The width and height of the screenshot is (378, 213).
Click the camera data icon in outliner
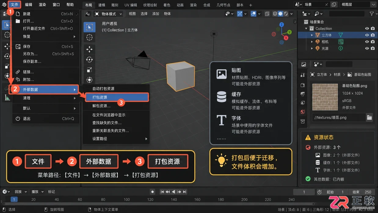coord(341,42)
